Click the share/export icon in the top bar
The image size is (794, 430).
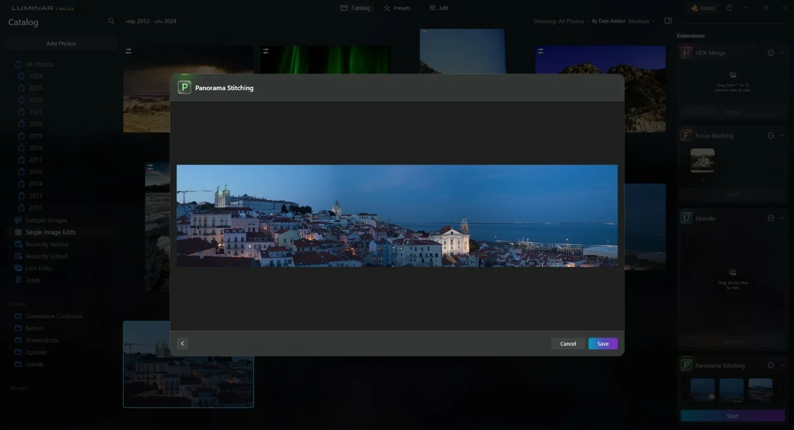point(729,8)
